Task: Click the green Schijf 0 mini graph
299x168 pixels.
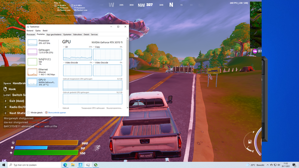Action: pos(32,62)
